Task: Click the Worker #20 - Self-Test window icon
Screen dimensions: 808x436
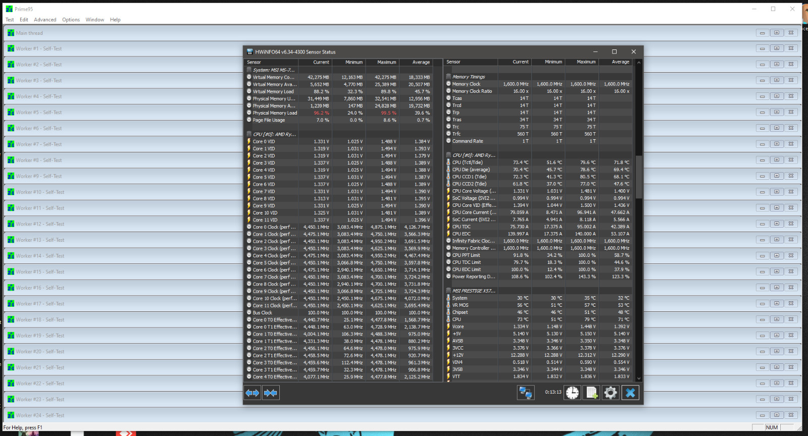Action: click(x=11, y=352)
